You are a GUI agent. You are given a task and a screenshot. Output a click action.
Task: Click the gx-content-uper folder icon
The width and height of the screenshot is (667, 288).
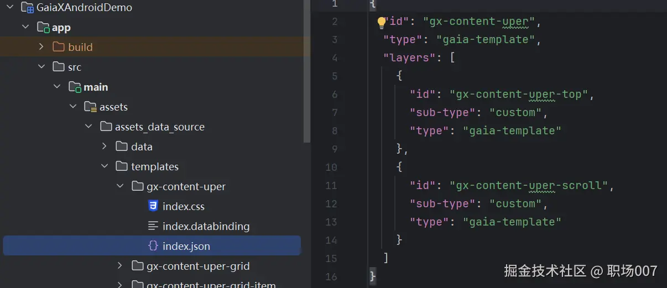point(138,186)
